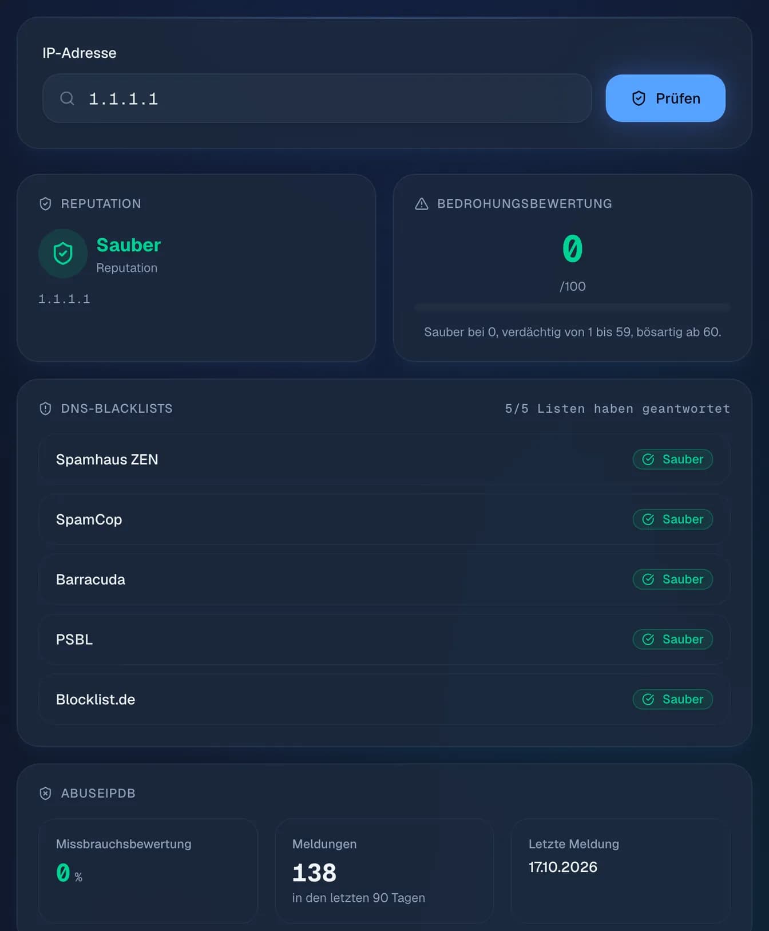769x931 pixels.
Task: Click the warning triangle icon by BEDROHUNGSBEWERTUNG
Action: (x=422, y=204)
